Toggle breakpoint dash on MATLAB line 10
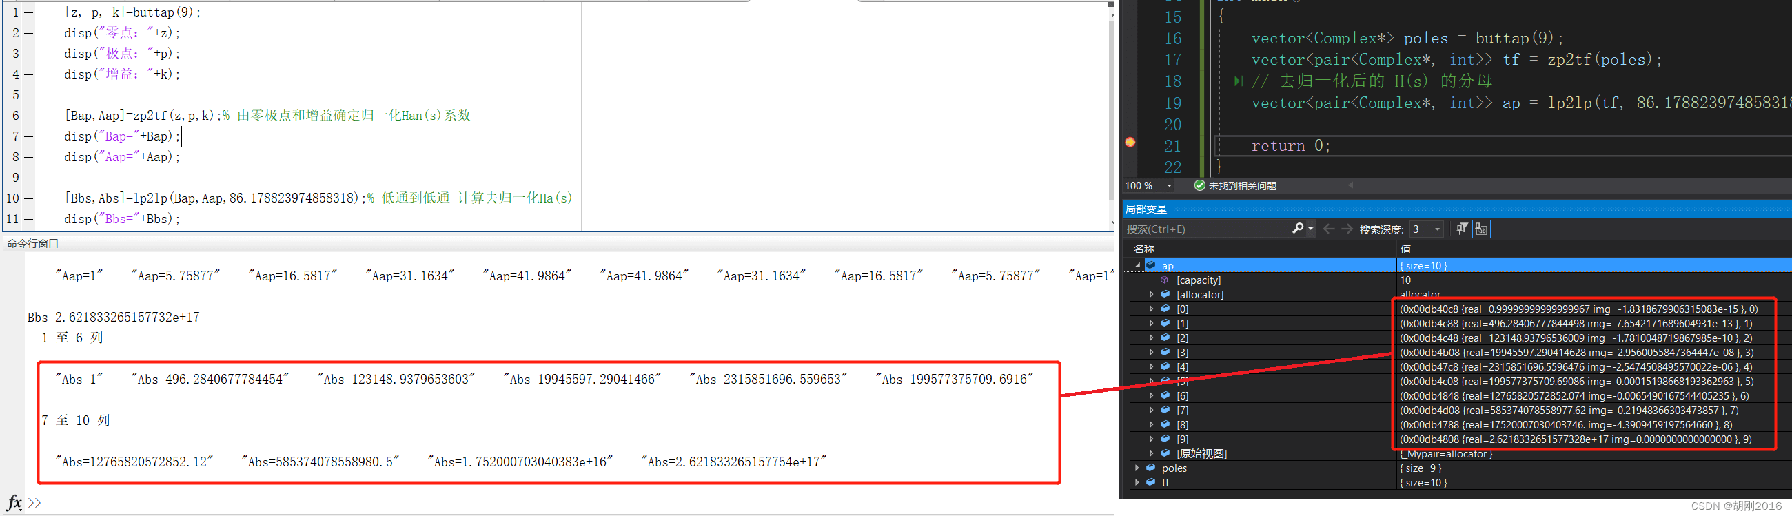 28,198
